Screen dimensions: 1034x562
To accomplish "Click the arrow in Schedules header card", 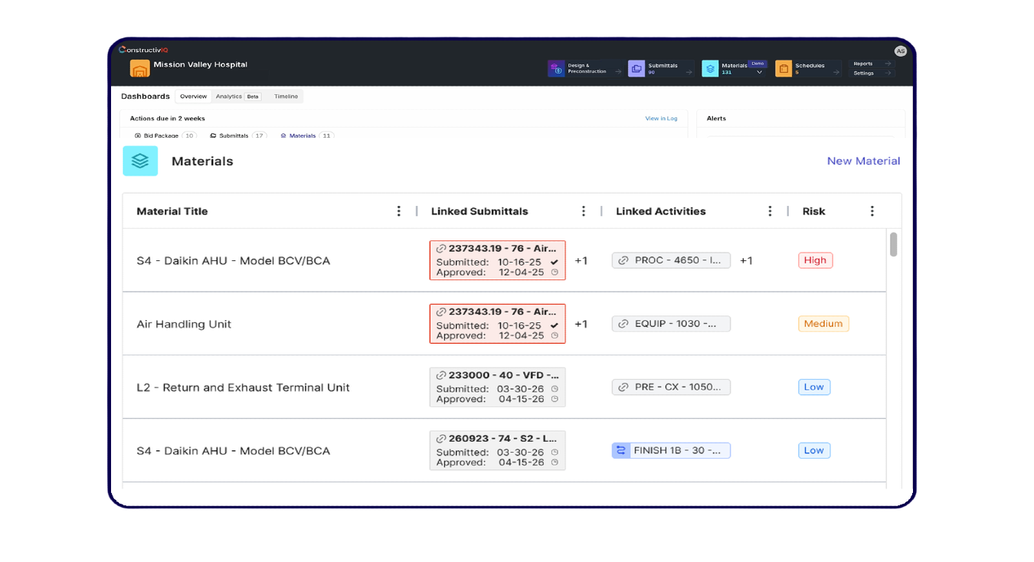I will click(836, 72).
